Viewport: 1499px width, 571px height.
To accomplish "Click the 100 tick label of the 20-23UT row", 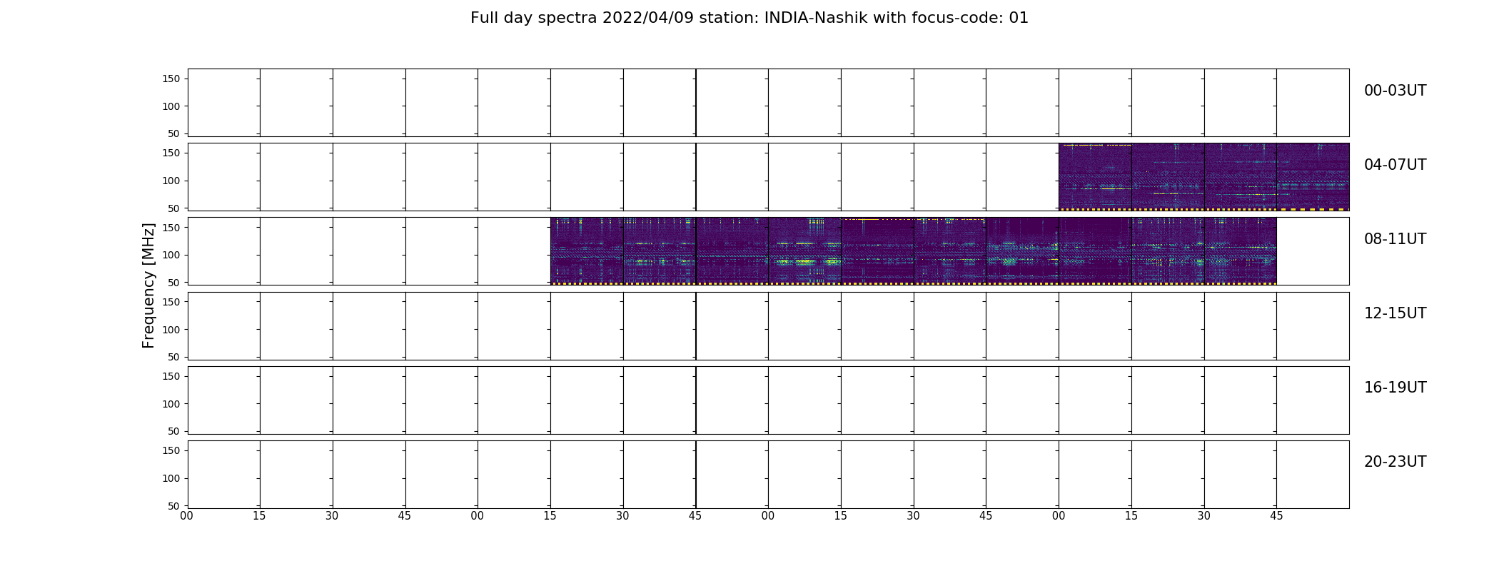I will [171, 478].
